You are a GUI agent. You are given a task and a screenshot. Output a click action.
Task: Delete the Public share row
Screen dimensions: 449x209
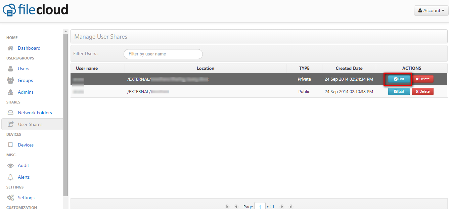click(x=422, y=91)
